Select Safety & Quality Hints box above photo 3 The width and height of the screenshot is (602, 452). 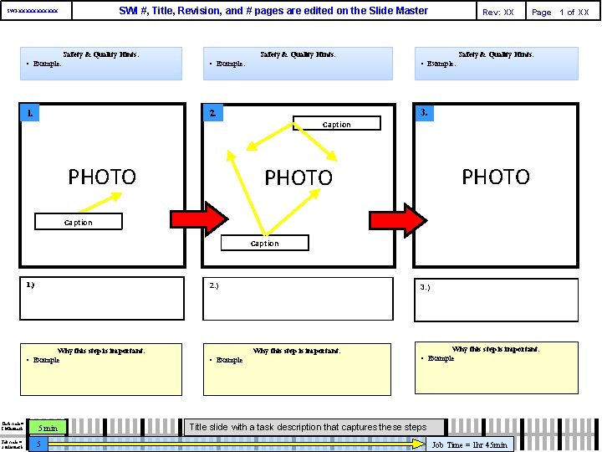pyautogui.click(x=497, y=64)
